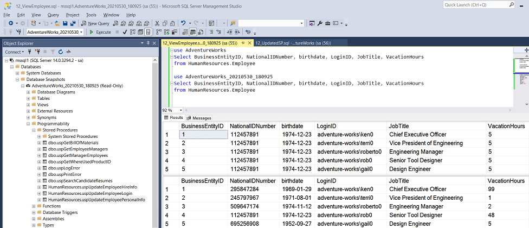Open the 92 % zoom dropdown
529x228 pixels.
point(181,110)
